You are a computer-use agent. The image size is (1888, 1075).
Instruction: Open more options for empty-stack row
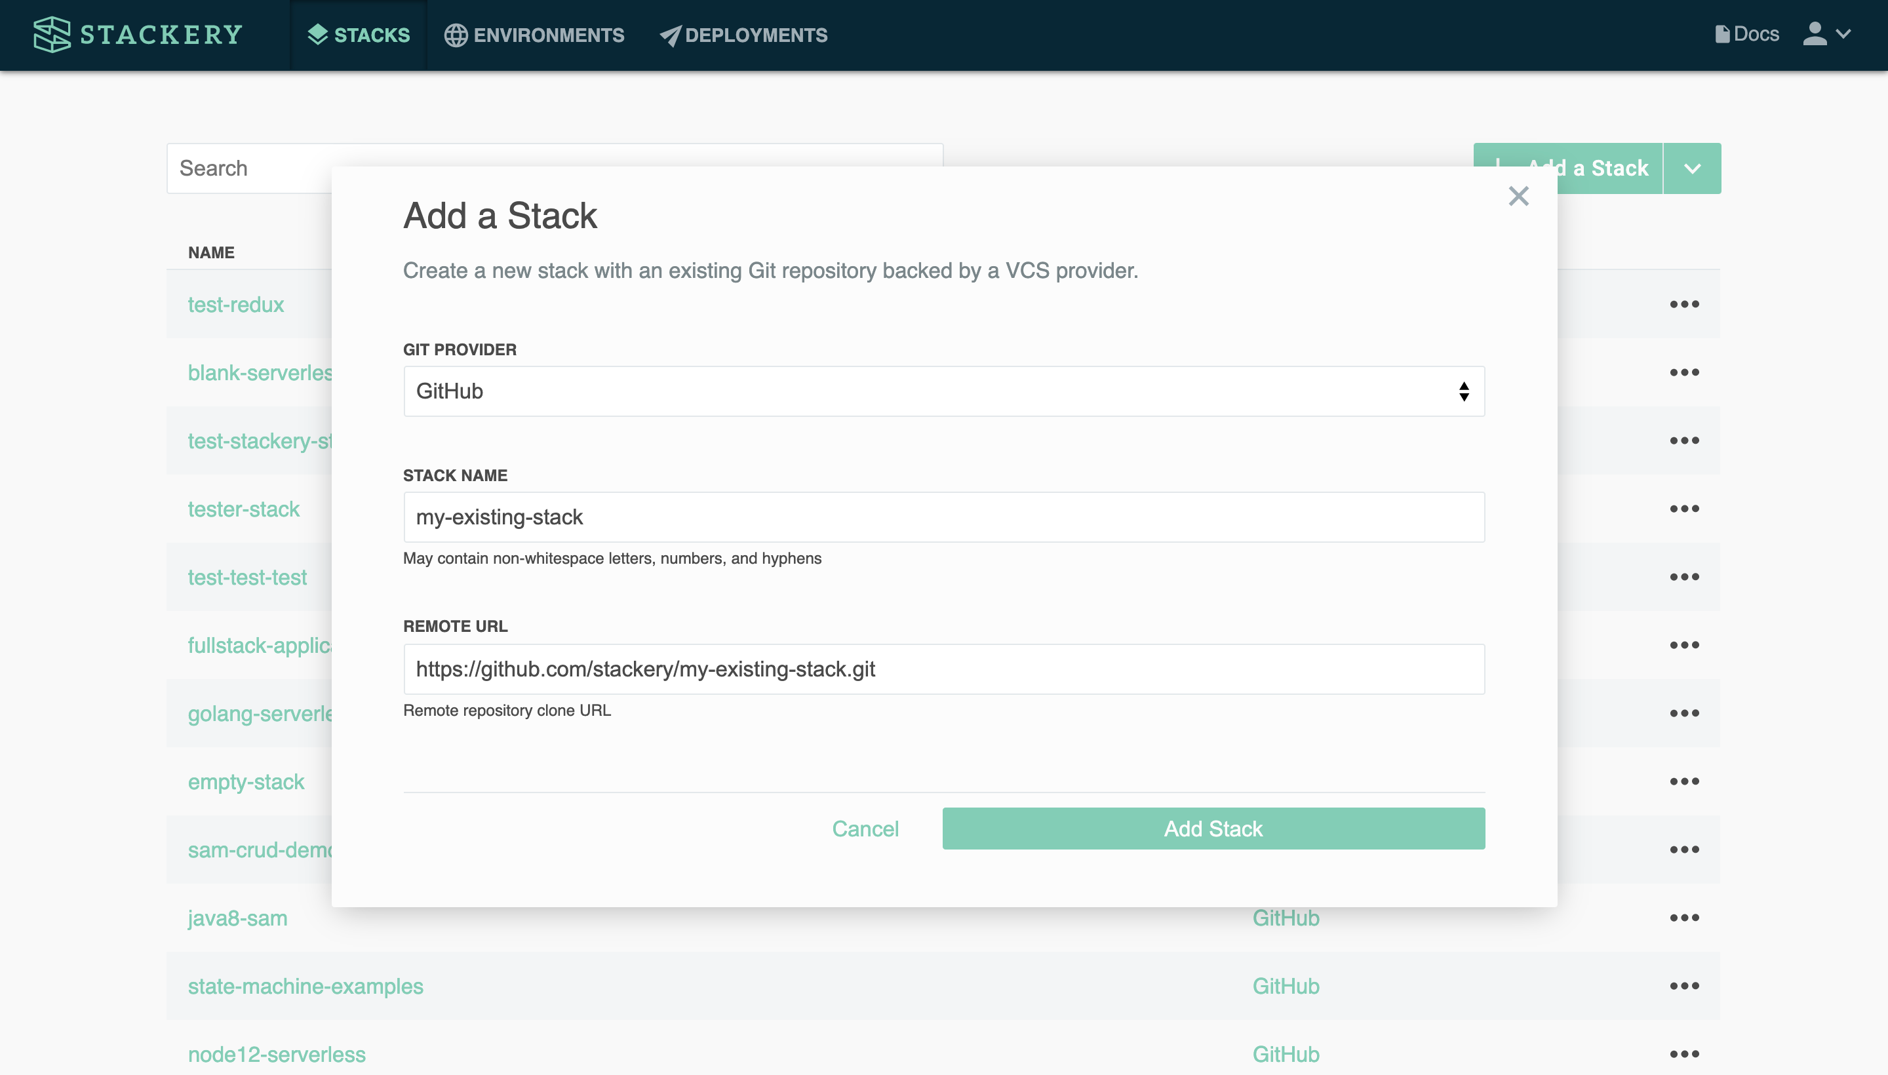tap(1684, 781)
